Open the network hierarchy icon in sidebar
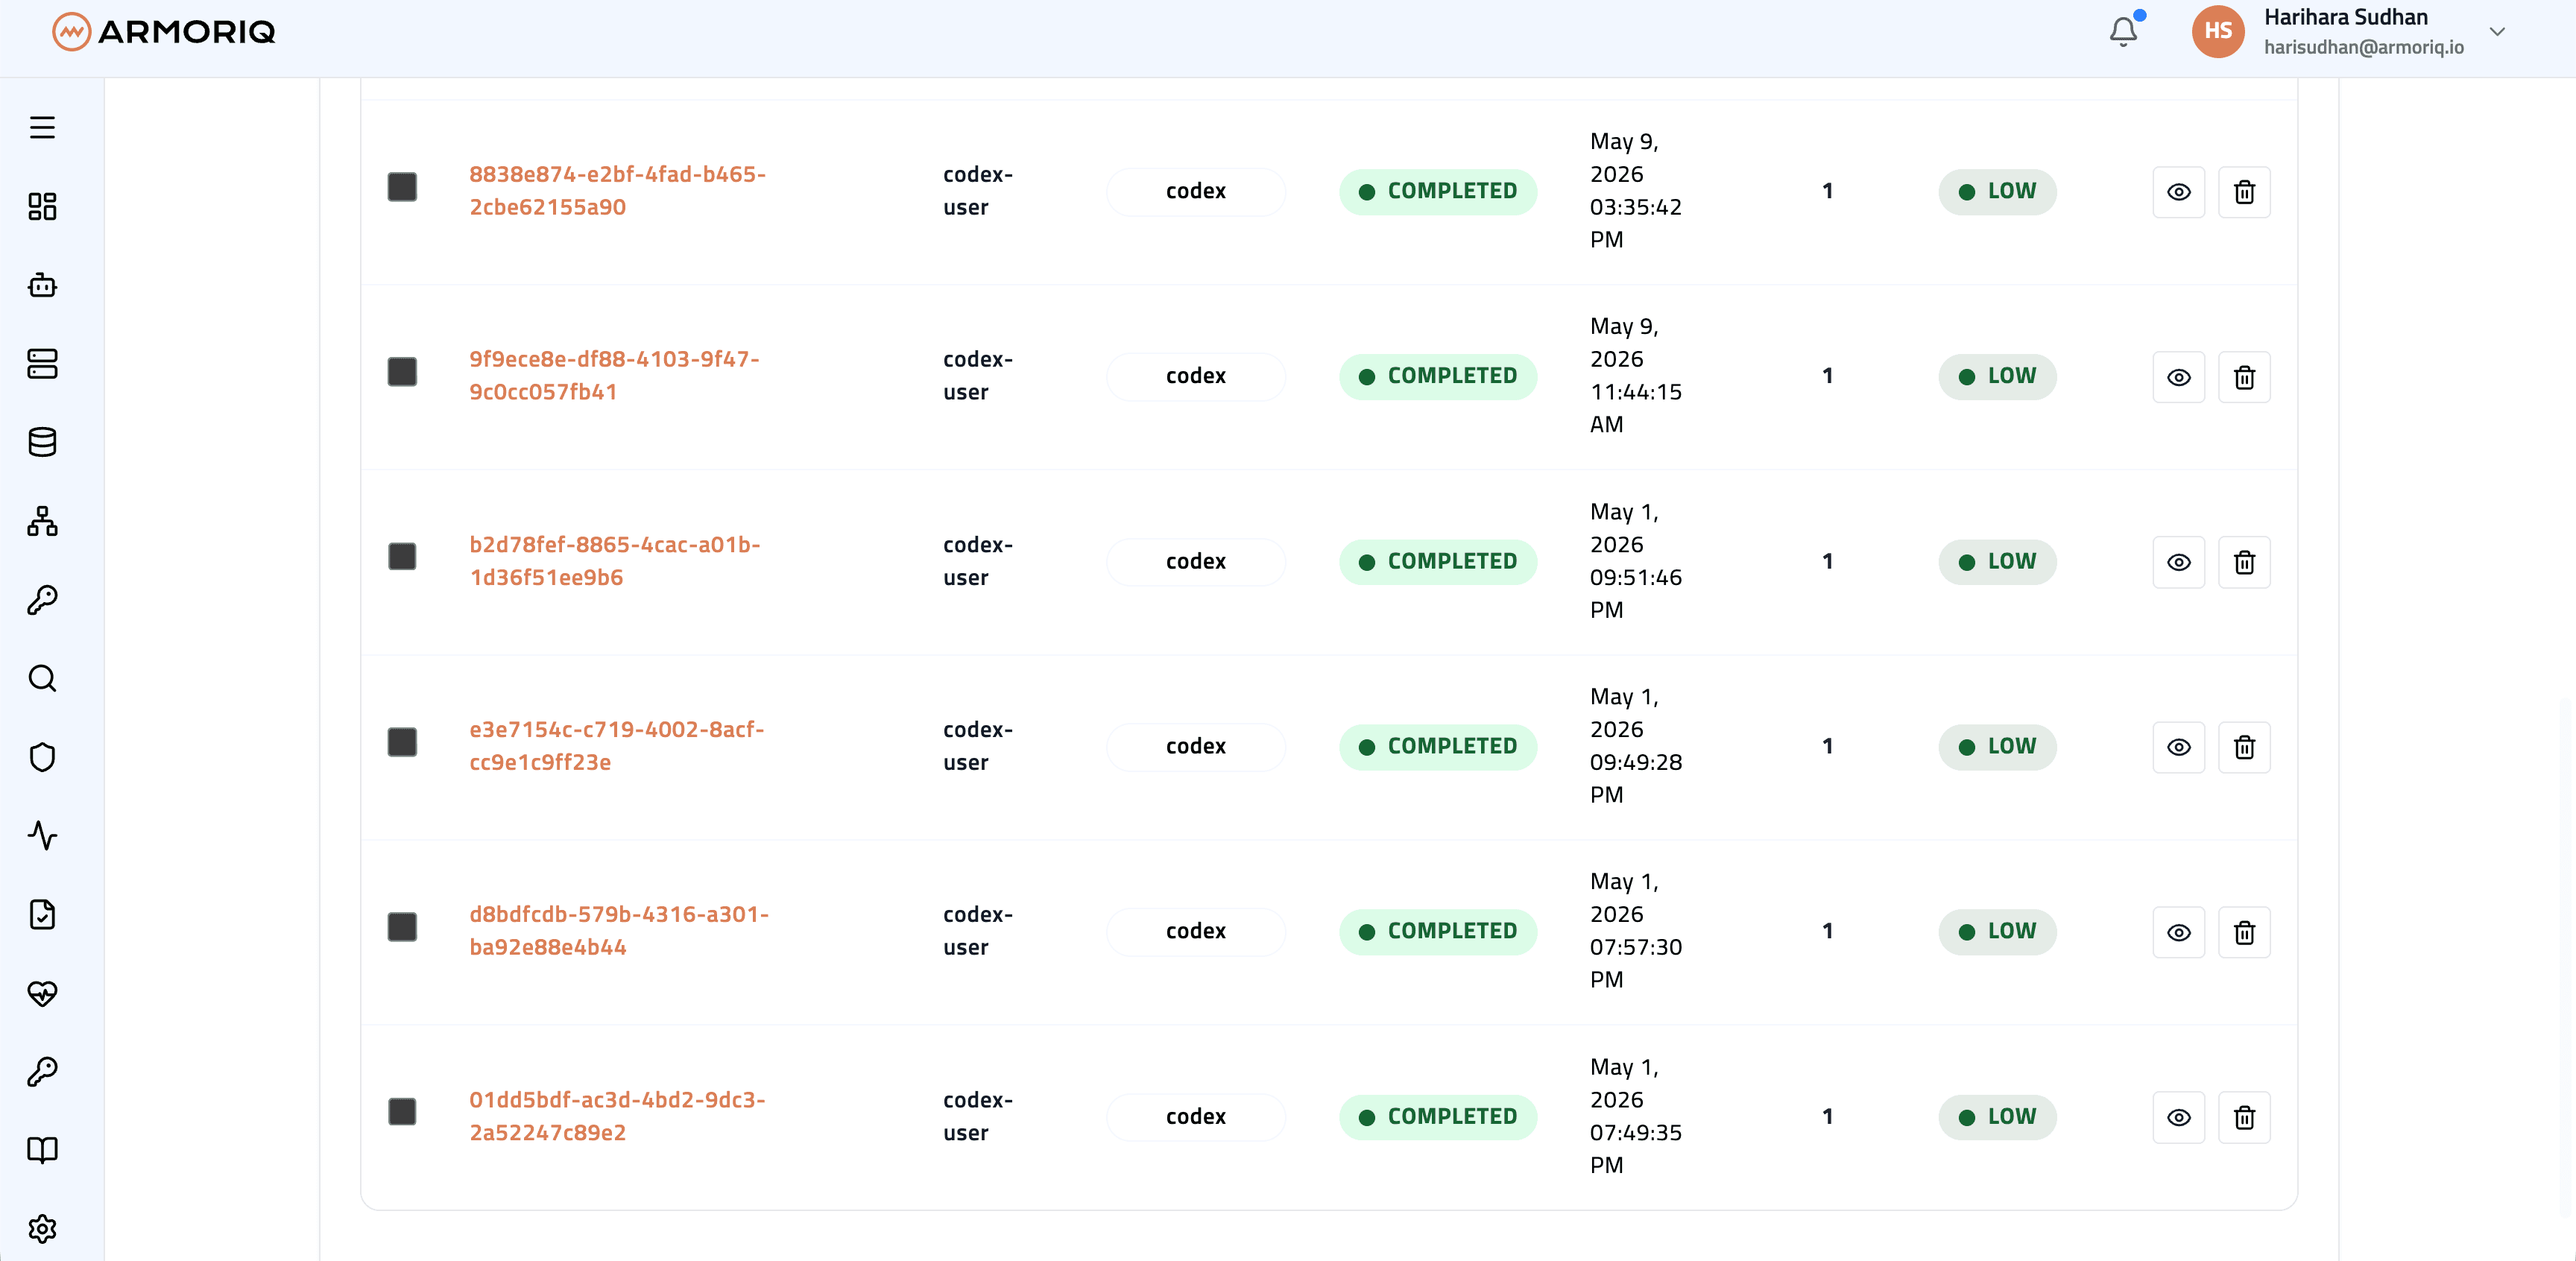The width and height of the screenshot is (2576, 1261). pos(42,521)
